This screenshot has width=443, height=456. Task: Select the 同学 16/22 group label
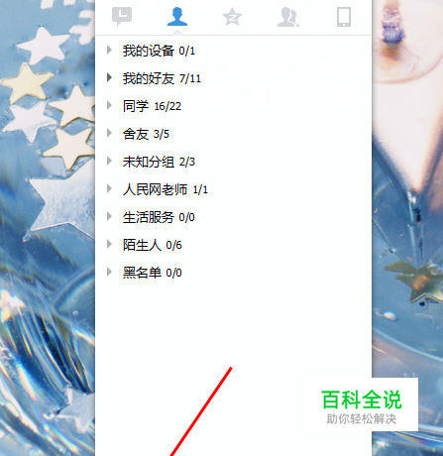click(152, 106)
